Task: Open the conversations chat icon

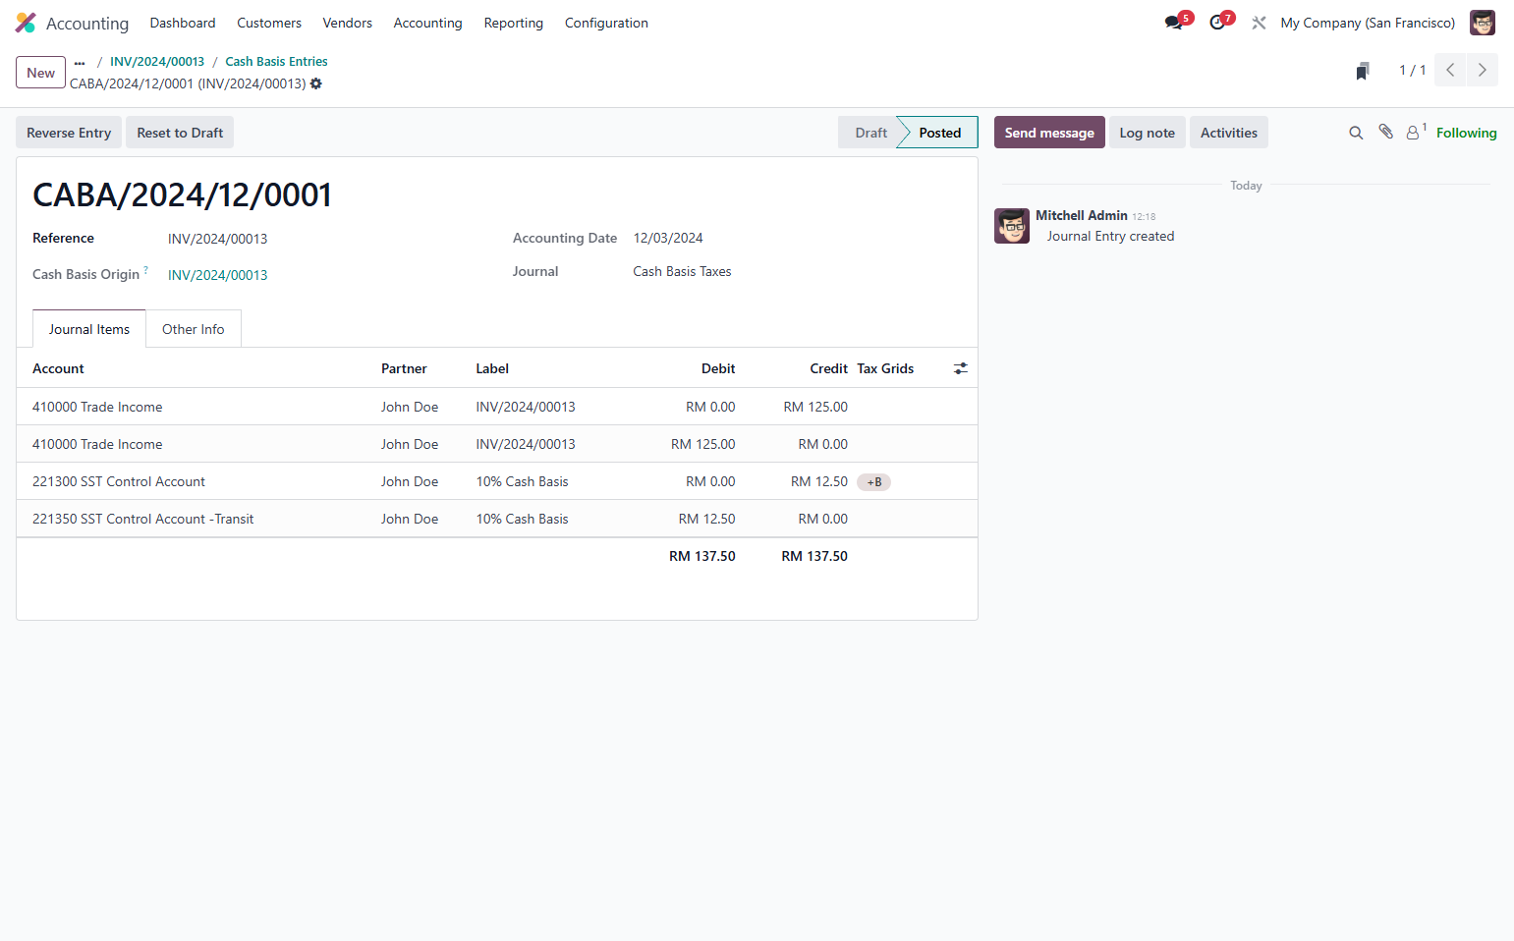Action: [1173, 23]
